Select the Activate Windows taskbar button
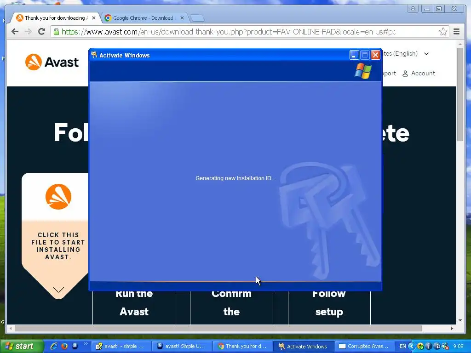The image size is (471, 353). tap(304, 347)
